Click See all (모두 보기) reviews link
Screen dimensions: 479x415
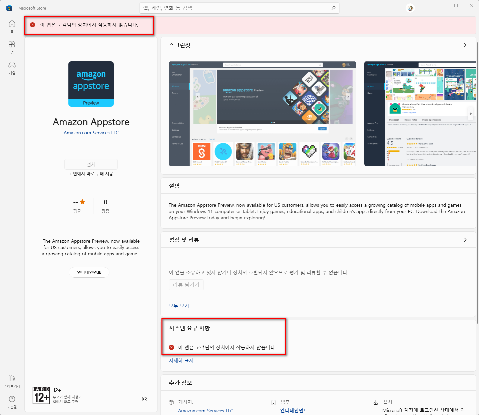coord(179,306)
